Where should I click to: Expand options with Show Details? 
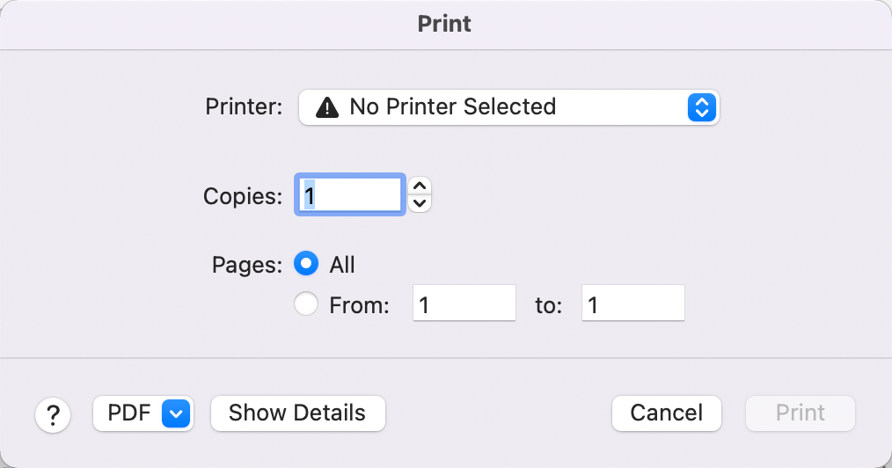(298, 413)
